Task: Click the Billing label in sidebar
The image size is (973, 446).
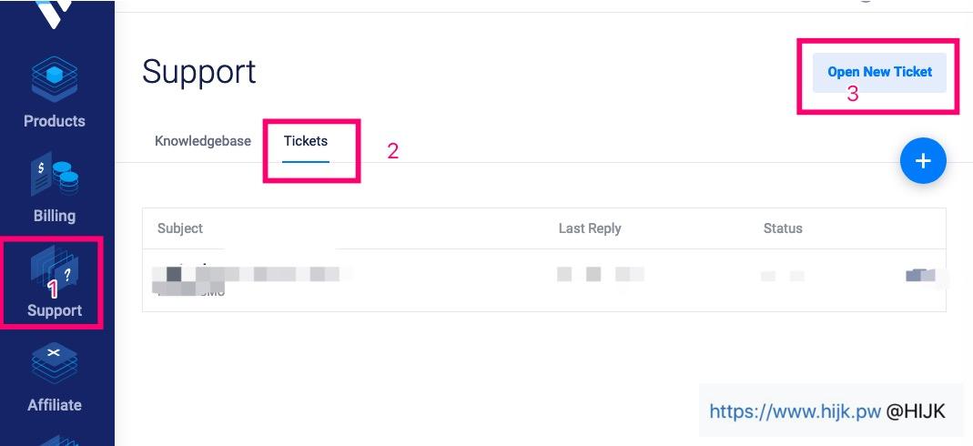Action: coord(55,216)
